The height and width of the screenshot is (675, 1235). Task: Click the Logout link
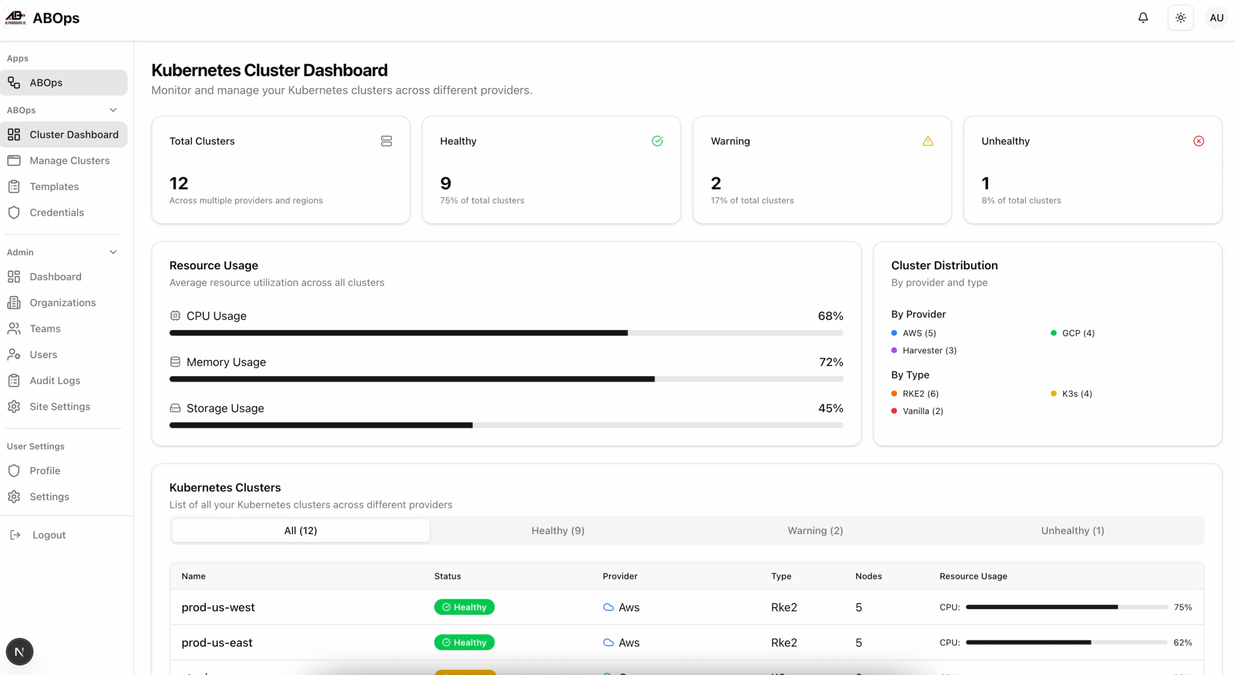(48, 535)
